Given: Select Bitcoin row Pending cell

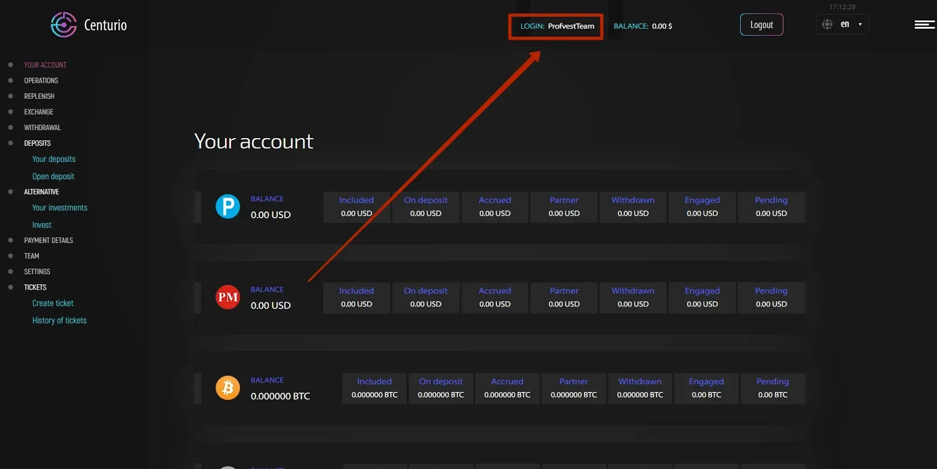Looking at the screenshot, I should click(773, 388).
